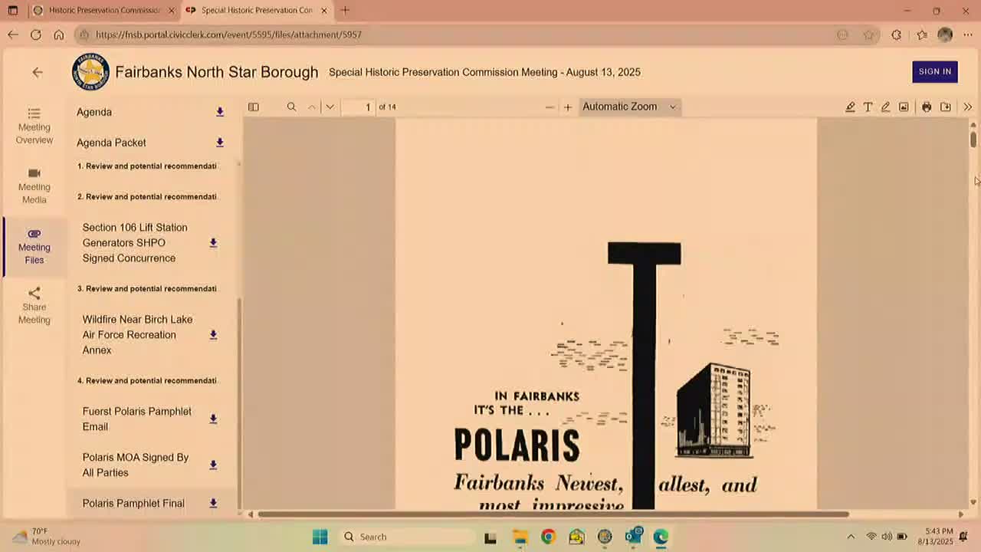
Task: Click the Fairbanks North Star Borough logo
Action: (x=90, y=72)
